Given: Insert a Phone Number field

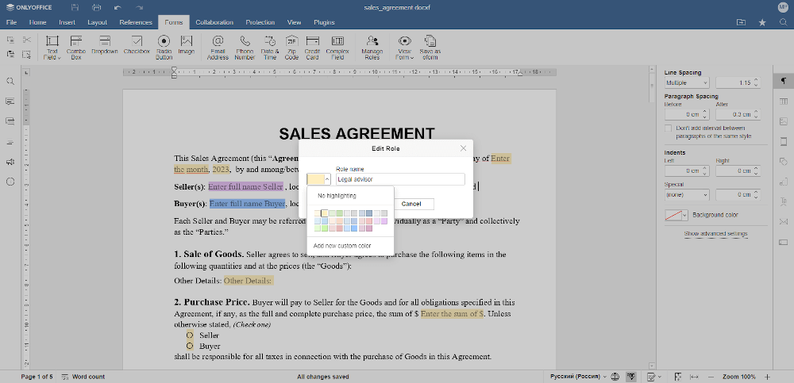Looking at the screenshot, I should 245,44.
